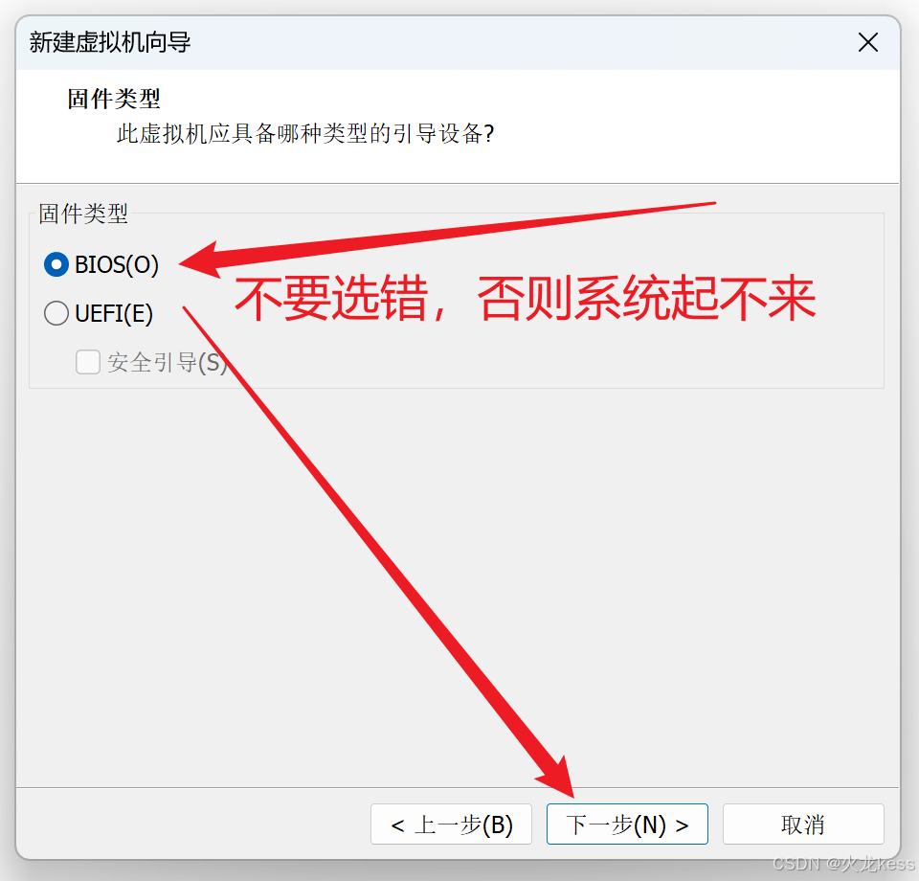Choose the UEFI(E) firmware radio button
This screenshot has height=881, width=919.
[x=56, y=313]
